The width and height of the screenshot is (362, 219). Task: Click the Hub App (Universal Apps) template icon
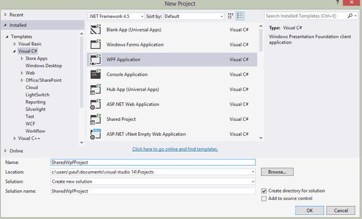click(x=95, y=89)
